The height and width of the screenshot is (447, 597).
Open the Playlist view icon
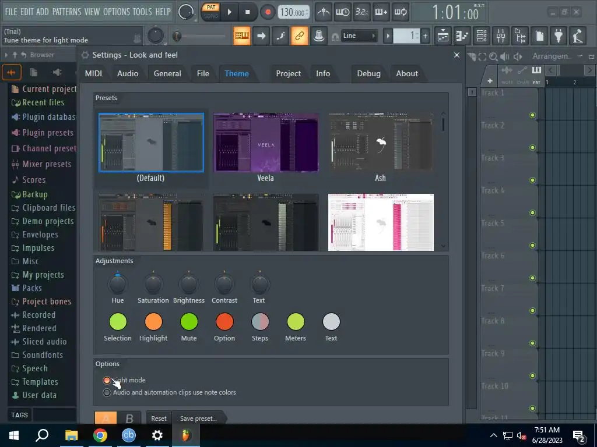[443, 36]
